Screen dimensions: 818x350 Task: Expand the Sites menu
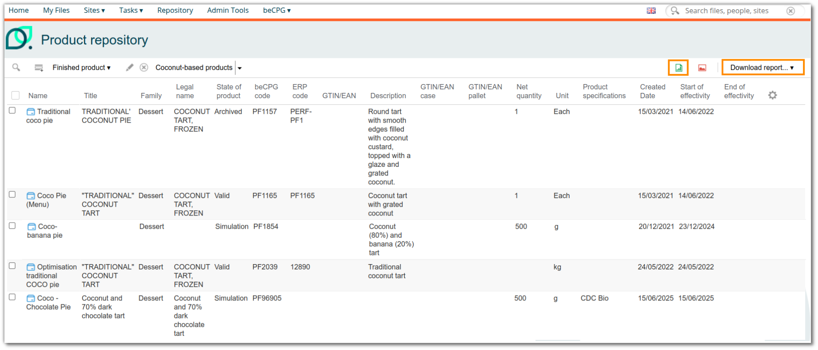click(x=94, y=10)
